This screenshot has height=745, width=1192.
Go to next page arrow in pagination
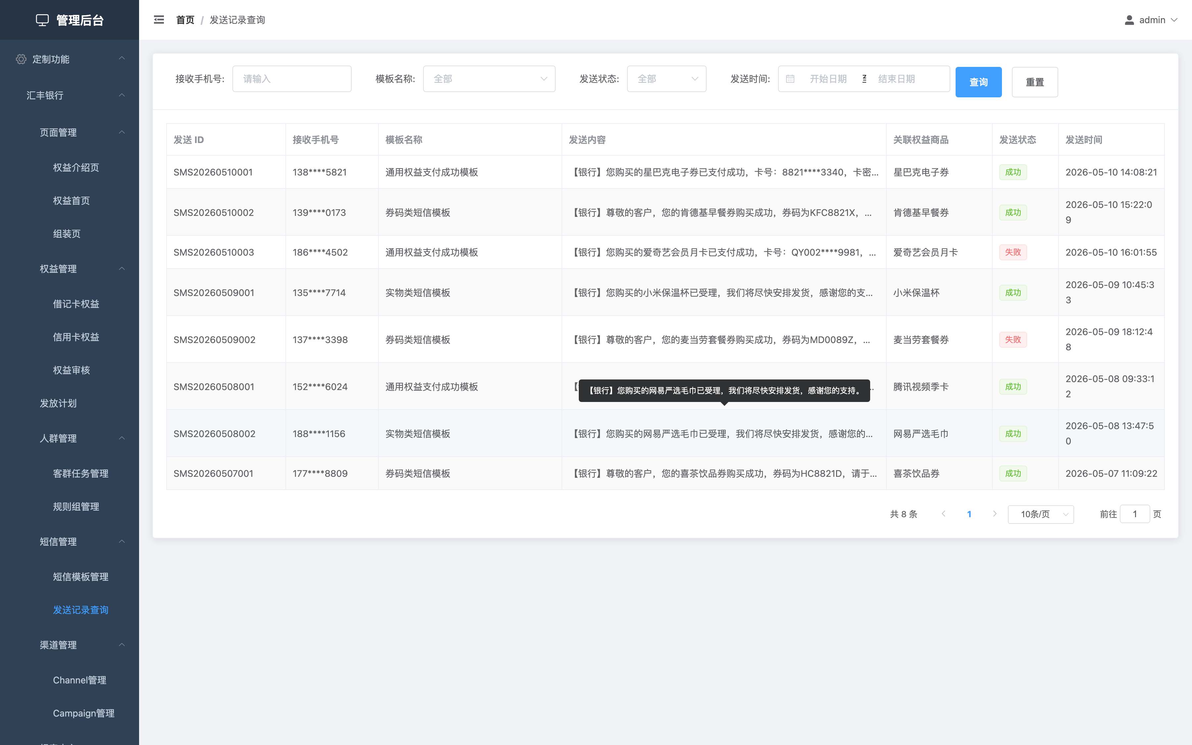click(x=994, y=514)
